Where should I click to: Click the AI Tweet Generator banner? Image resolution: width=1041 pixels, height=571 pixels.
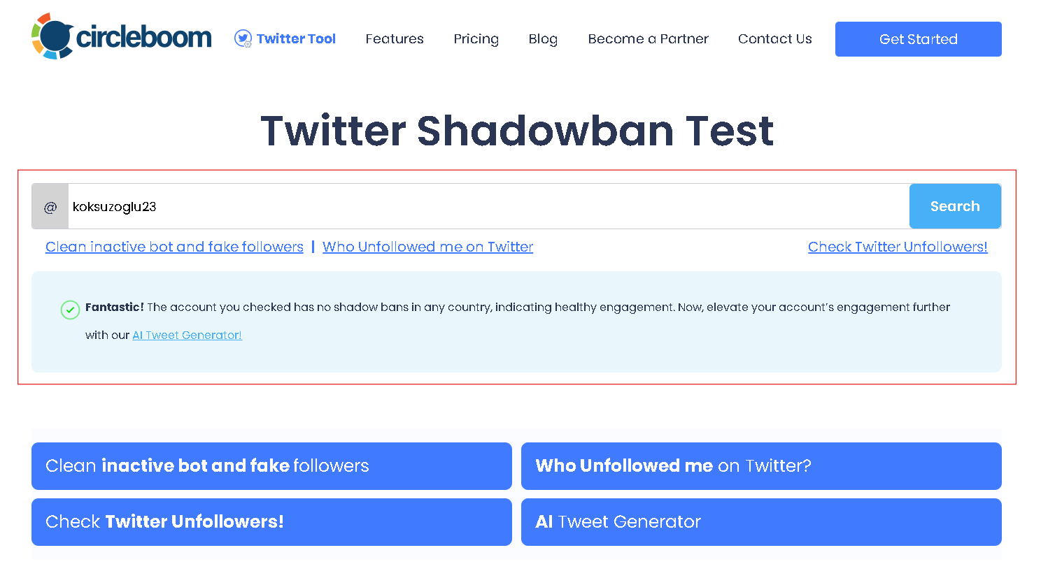coord(761,522)
